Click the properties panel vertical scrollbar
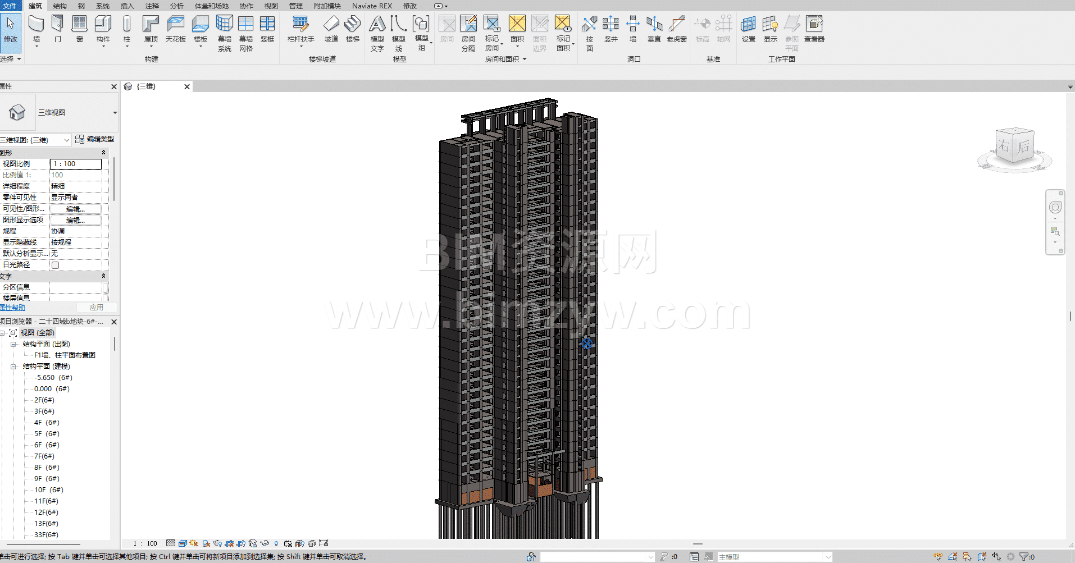Screen dimensions: 1075x563 tap(114, 180)
